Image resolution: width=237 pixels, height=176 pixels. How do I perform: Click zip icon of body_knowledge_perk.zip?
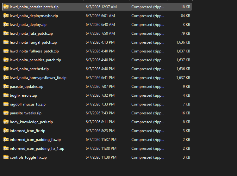click(x=6, y=122)
